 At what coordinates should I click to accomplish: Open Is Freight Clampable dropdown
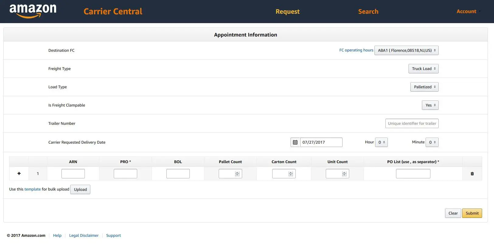point(430,105)
